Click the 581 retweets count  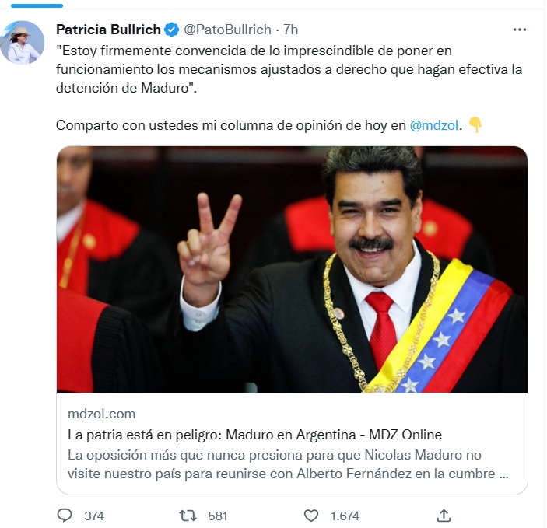pos(218,516)
